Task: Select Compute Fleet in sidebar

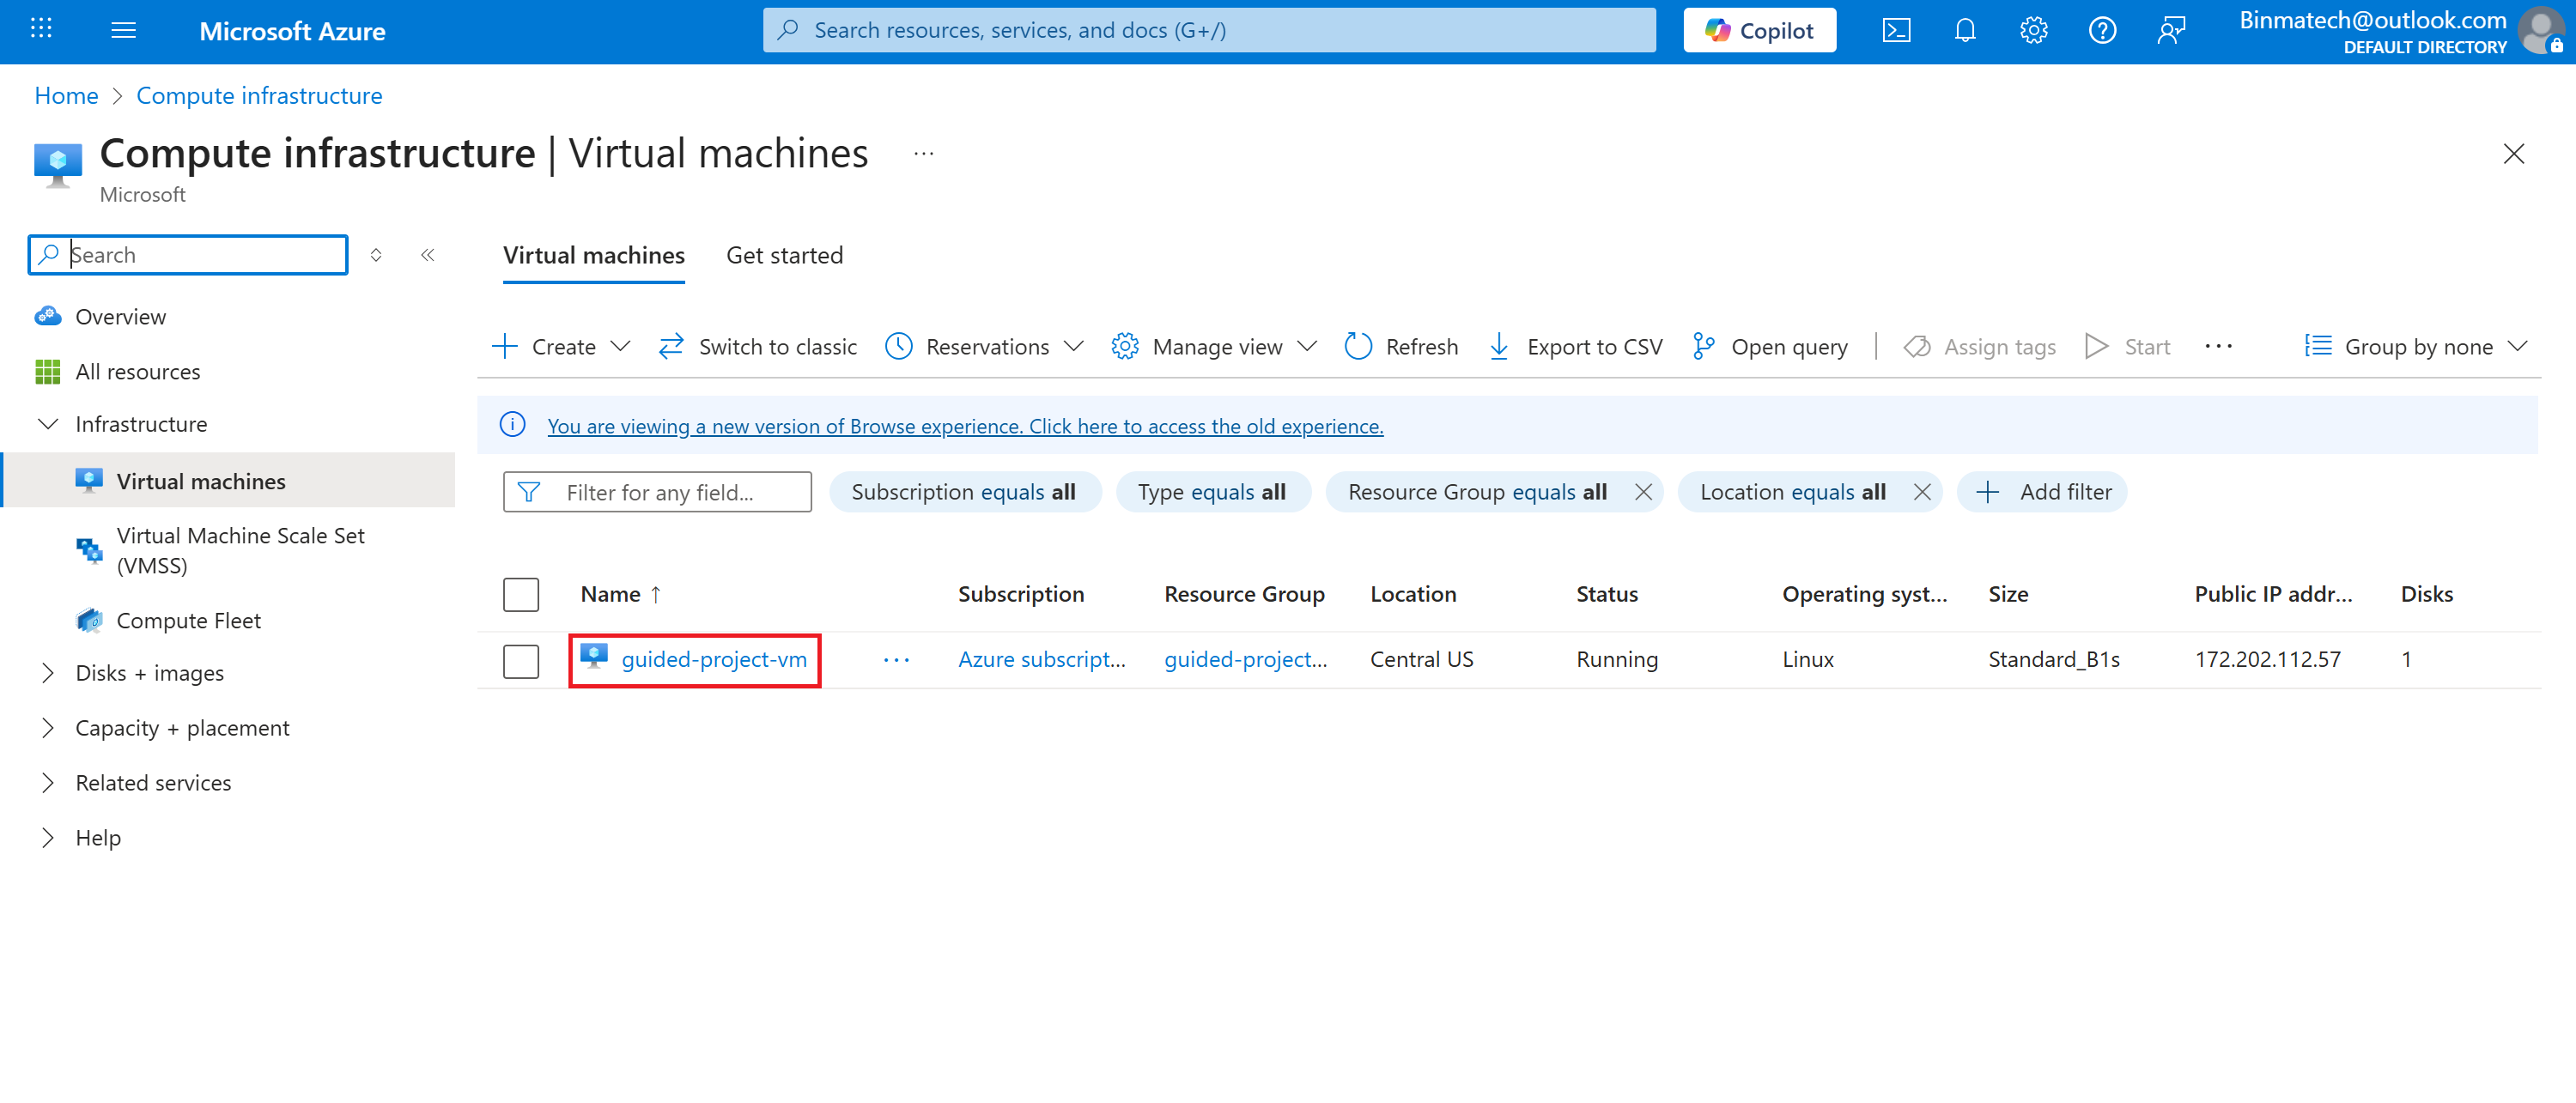Action: click(188, 621)
